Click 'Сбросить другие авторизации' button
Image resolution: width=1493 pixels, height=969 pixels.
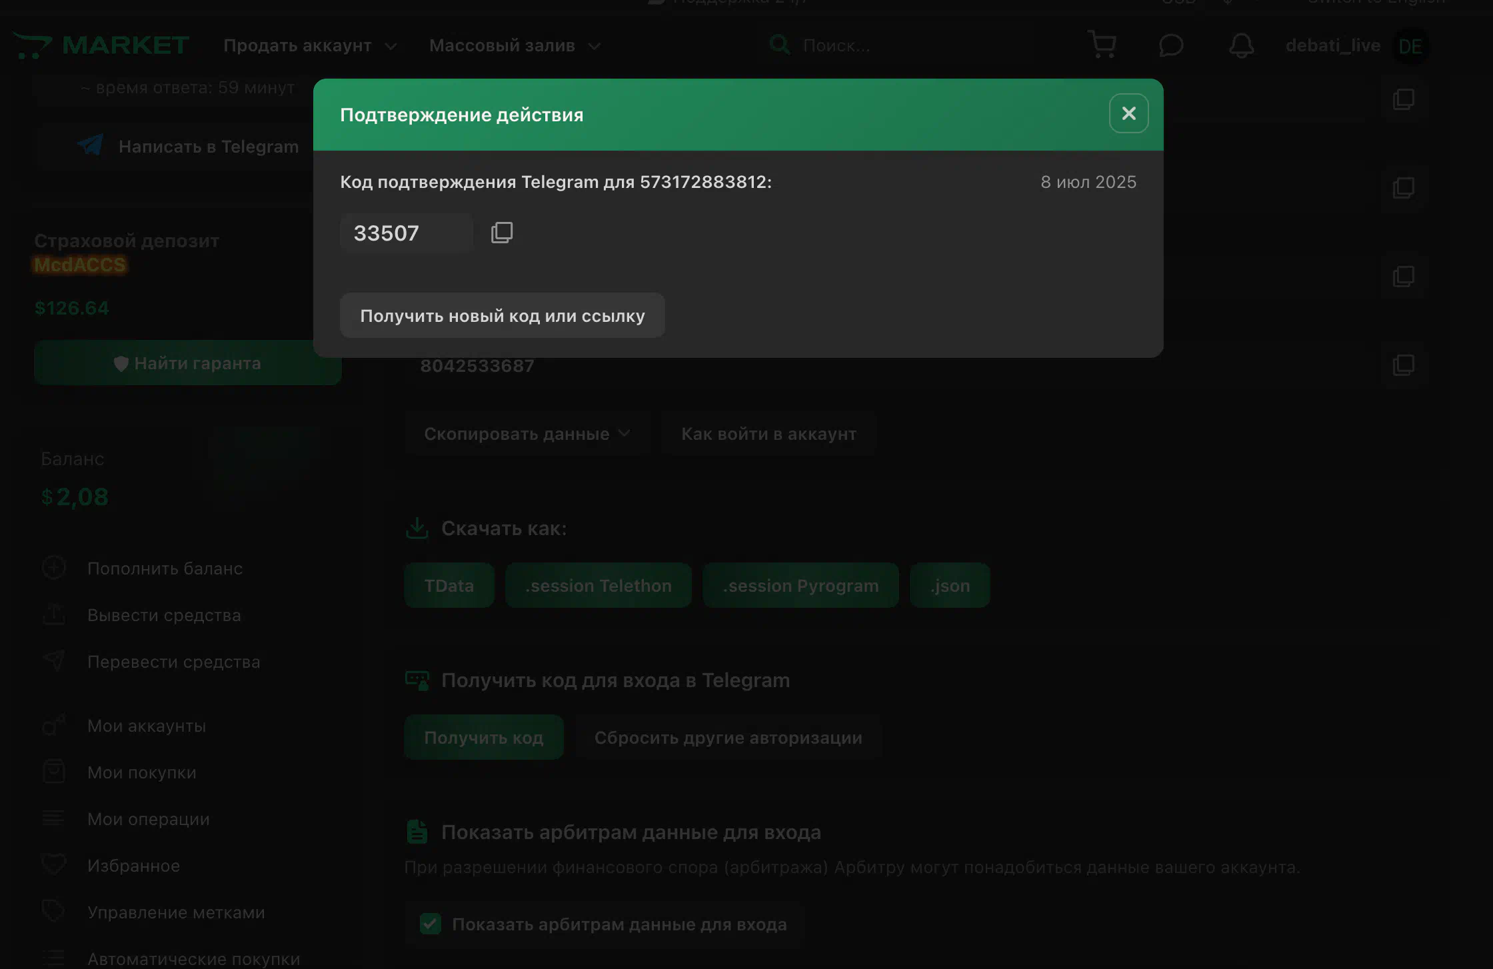[x=728, y=737]
